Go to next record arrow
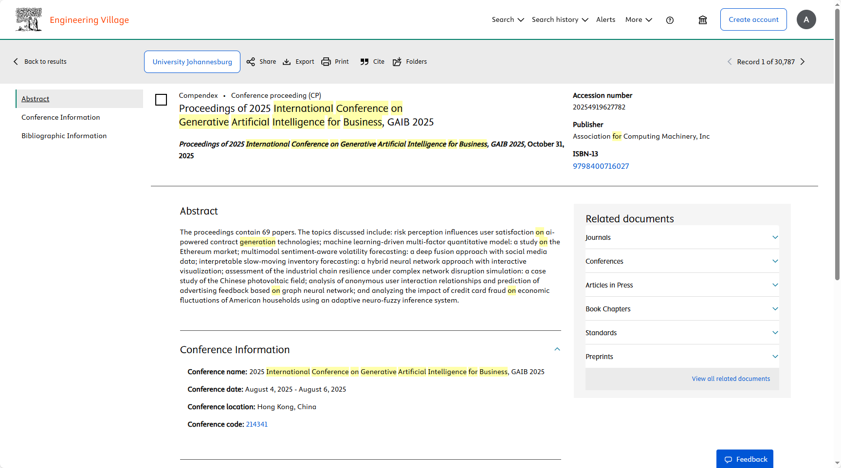The image size is (841, 468). point(803,62)
